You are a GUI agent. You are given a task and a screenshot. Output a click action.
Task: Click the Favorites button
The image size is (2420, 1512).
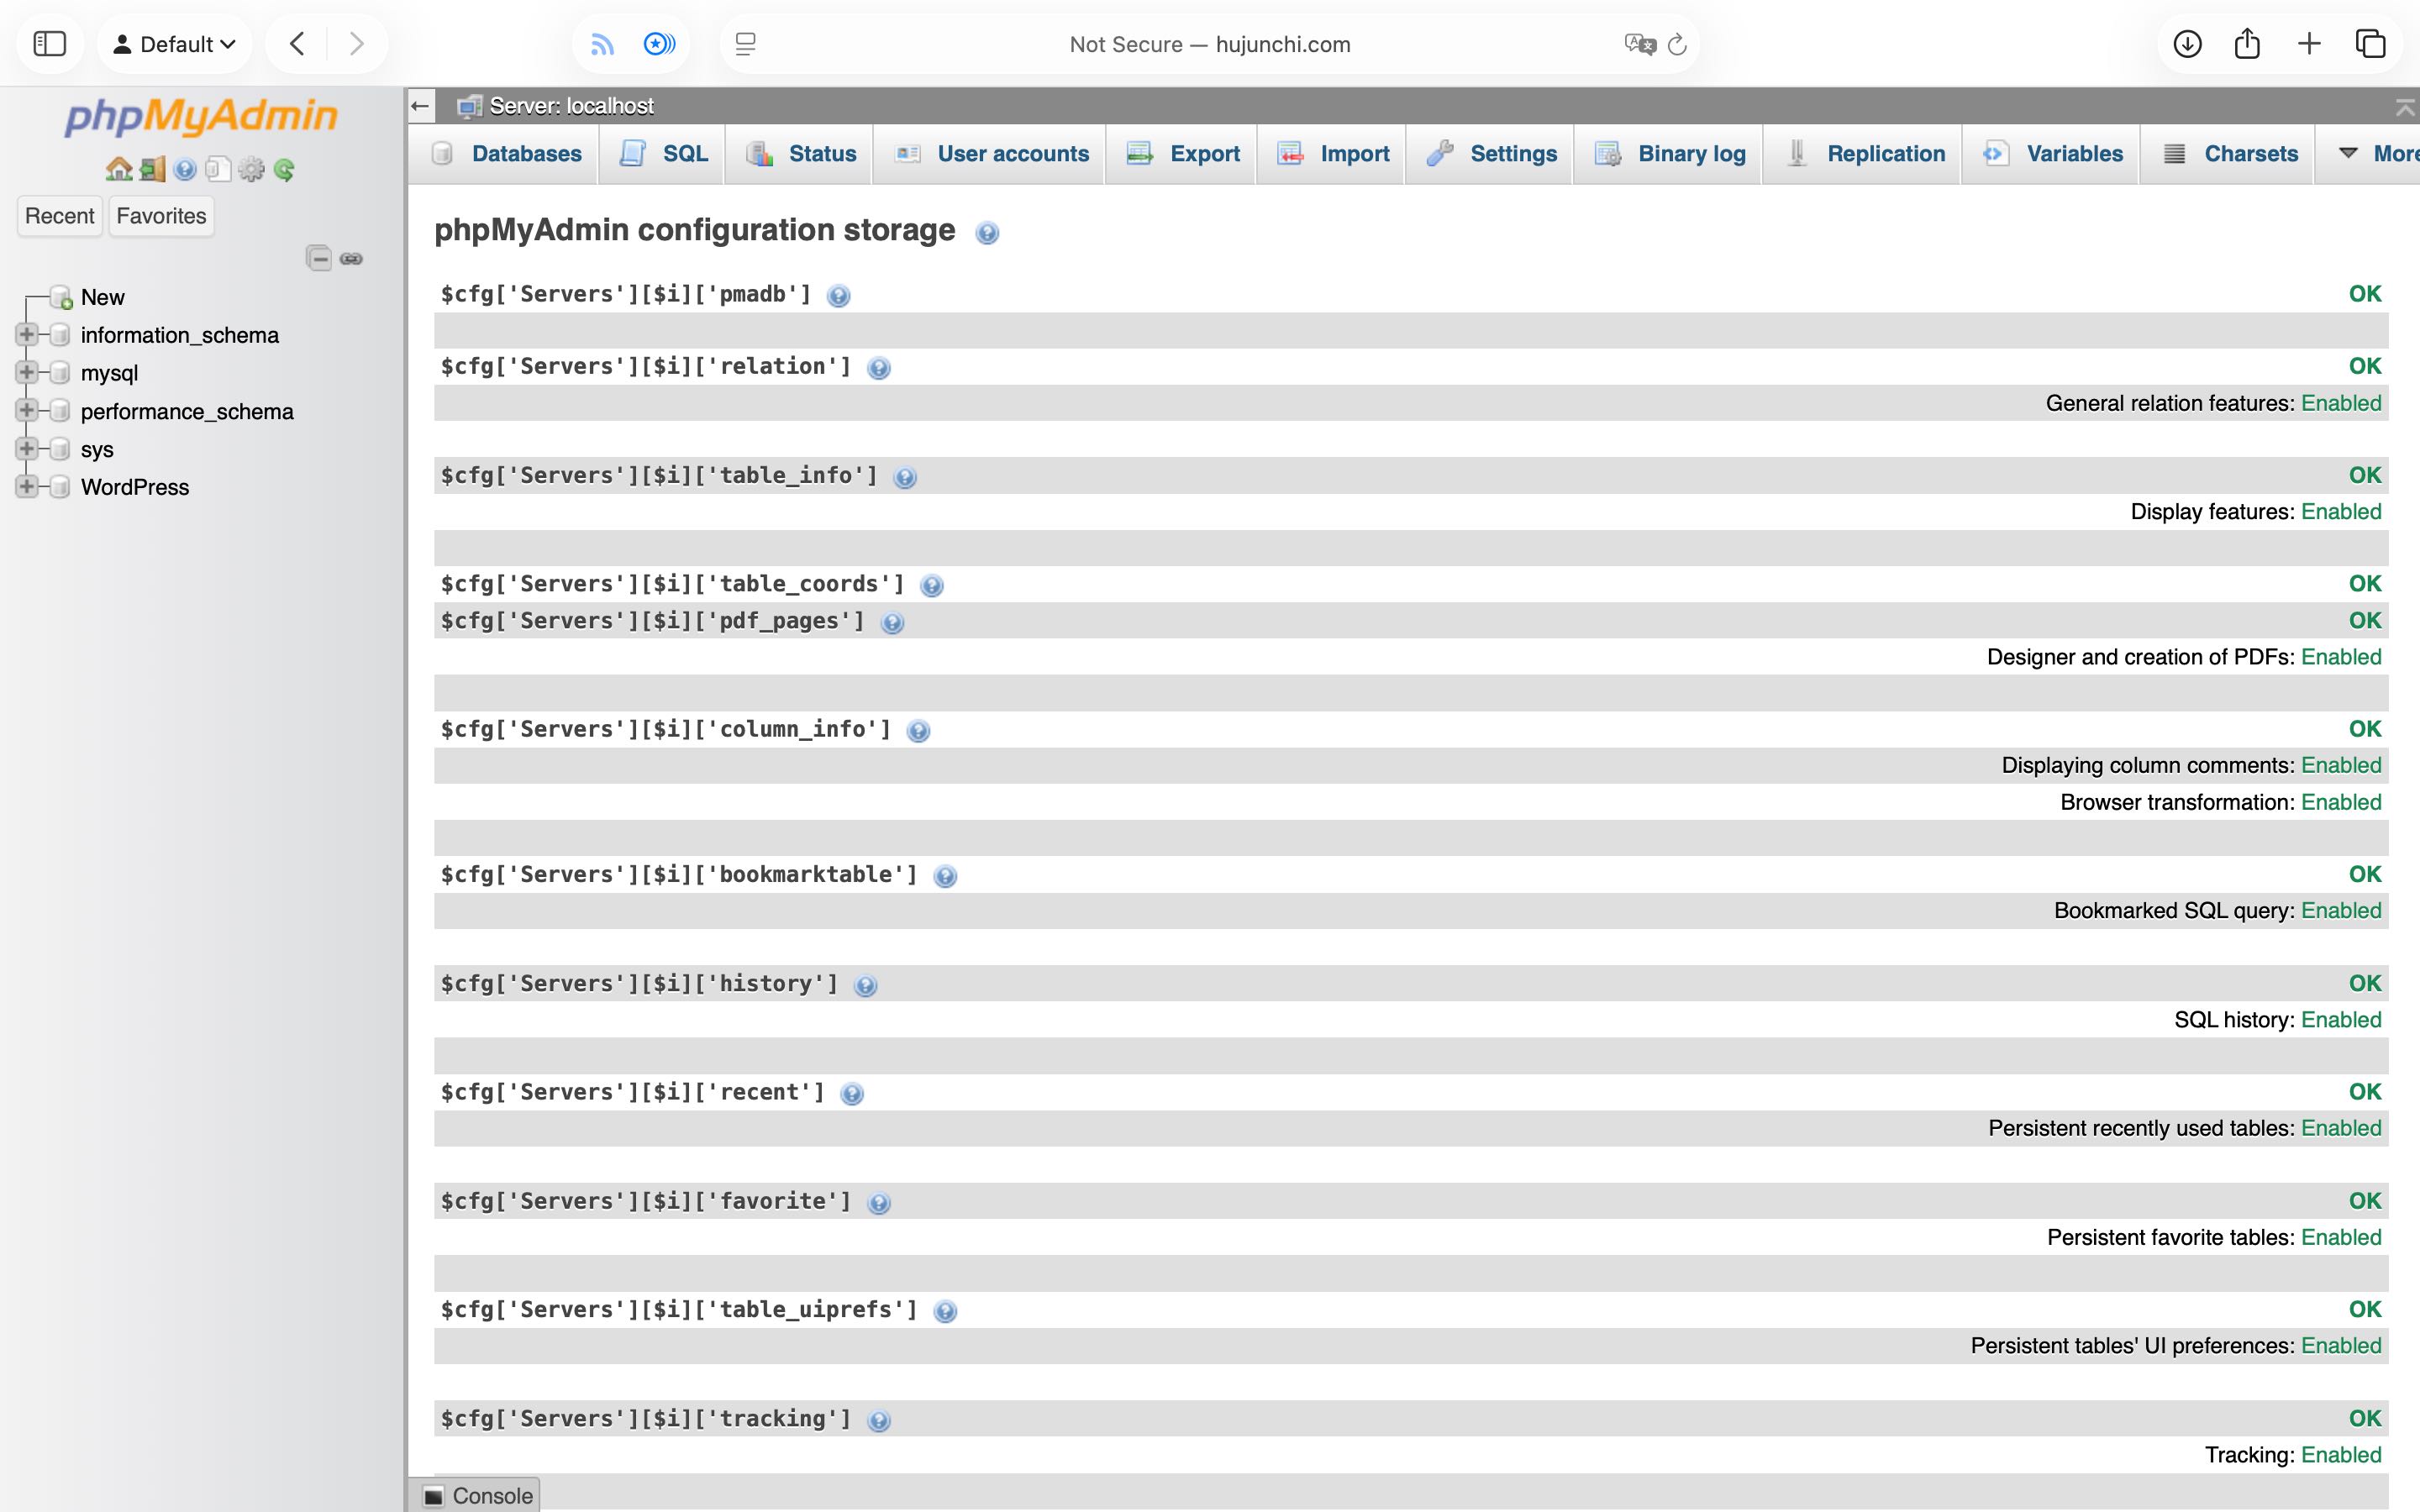tap(161, 216)
